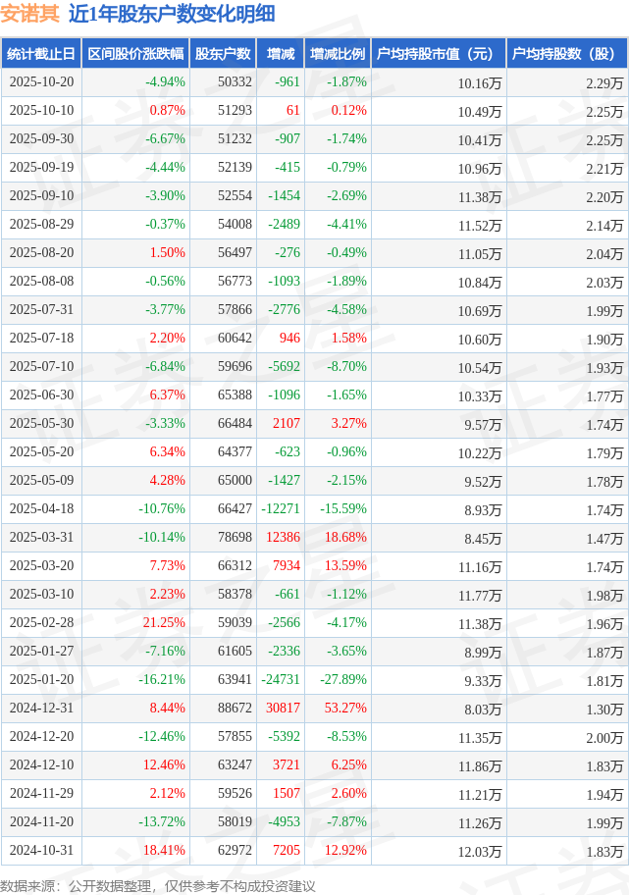Click the 户均持股市值（元） column header
The image size is (629, 895).
(x=437, y=54)
